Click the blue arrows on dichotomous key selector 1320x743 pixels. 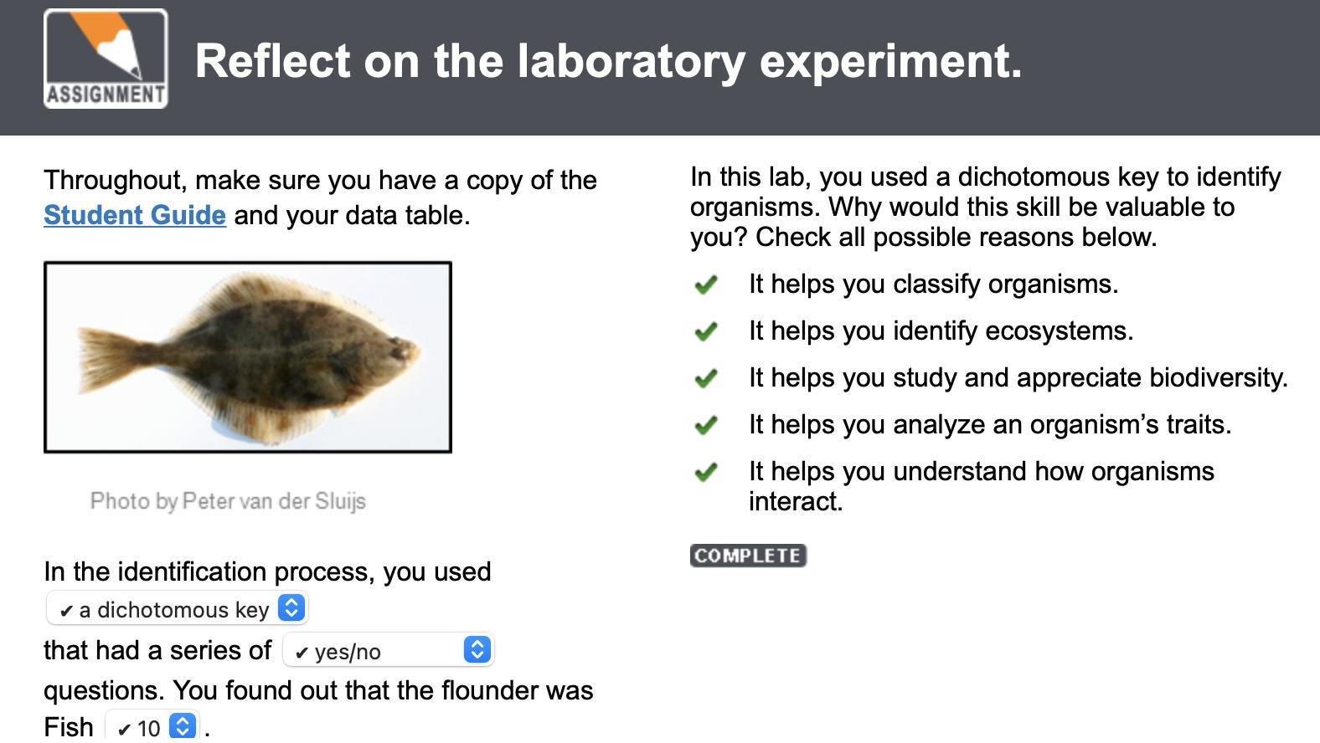pyautogui.click(x=291, y=608)
